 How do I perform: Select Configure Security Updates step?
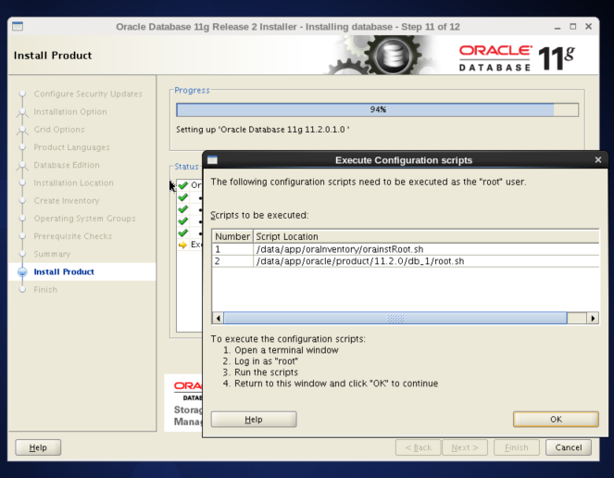tap(88, 94)
